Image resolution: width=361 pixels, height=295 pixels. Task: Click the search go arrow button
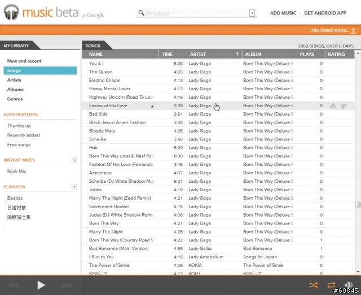pos(252,13)
